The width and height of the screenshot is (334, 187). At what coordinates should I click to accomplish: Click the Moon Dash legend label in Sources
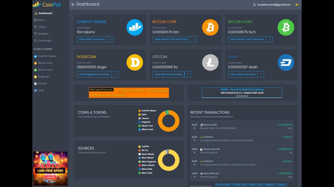[147, 169]
